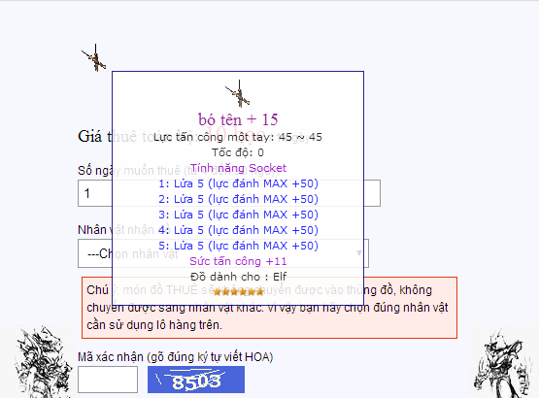Click the dropdown arrow of the character selector
The height and width of the screenshot is (398, 539).
[x=359, y=253]
